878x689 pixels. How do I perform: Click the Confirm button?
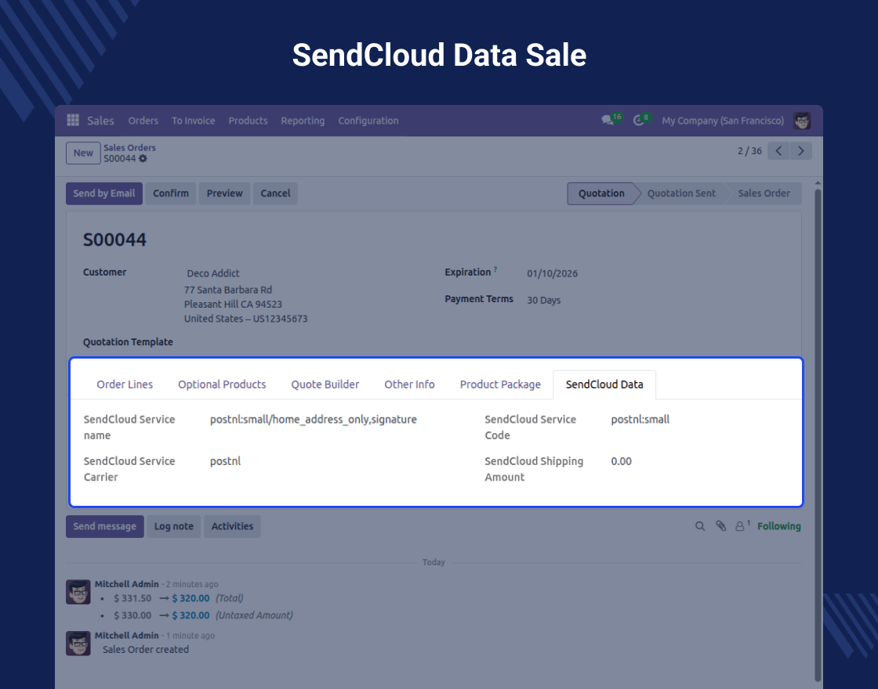pos(171,193)
